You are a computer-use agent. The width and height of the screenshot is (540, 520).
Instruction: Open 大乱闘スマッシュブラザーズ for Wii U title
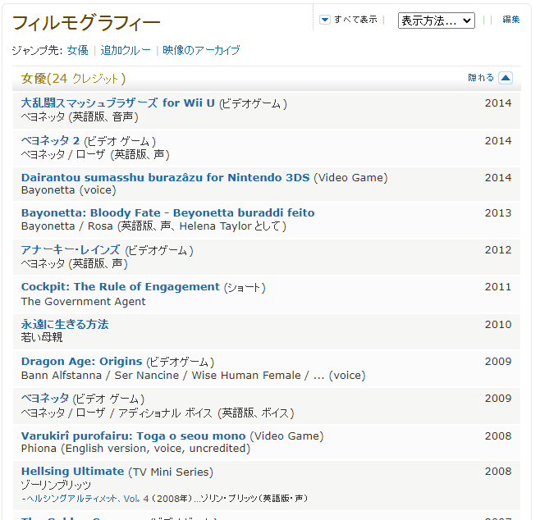click(x=118, y=103)
